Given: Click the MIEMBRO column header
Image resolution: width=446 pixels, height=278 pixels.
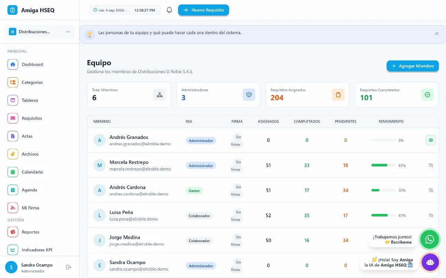Looking at the screenshot, I should (102, 122).
